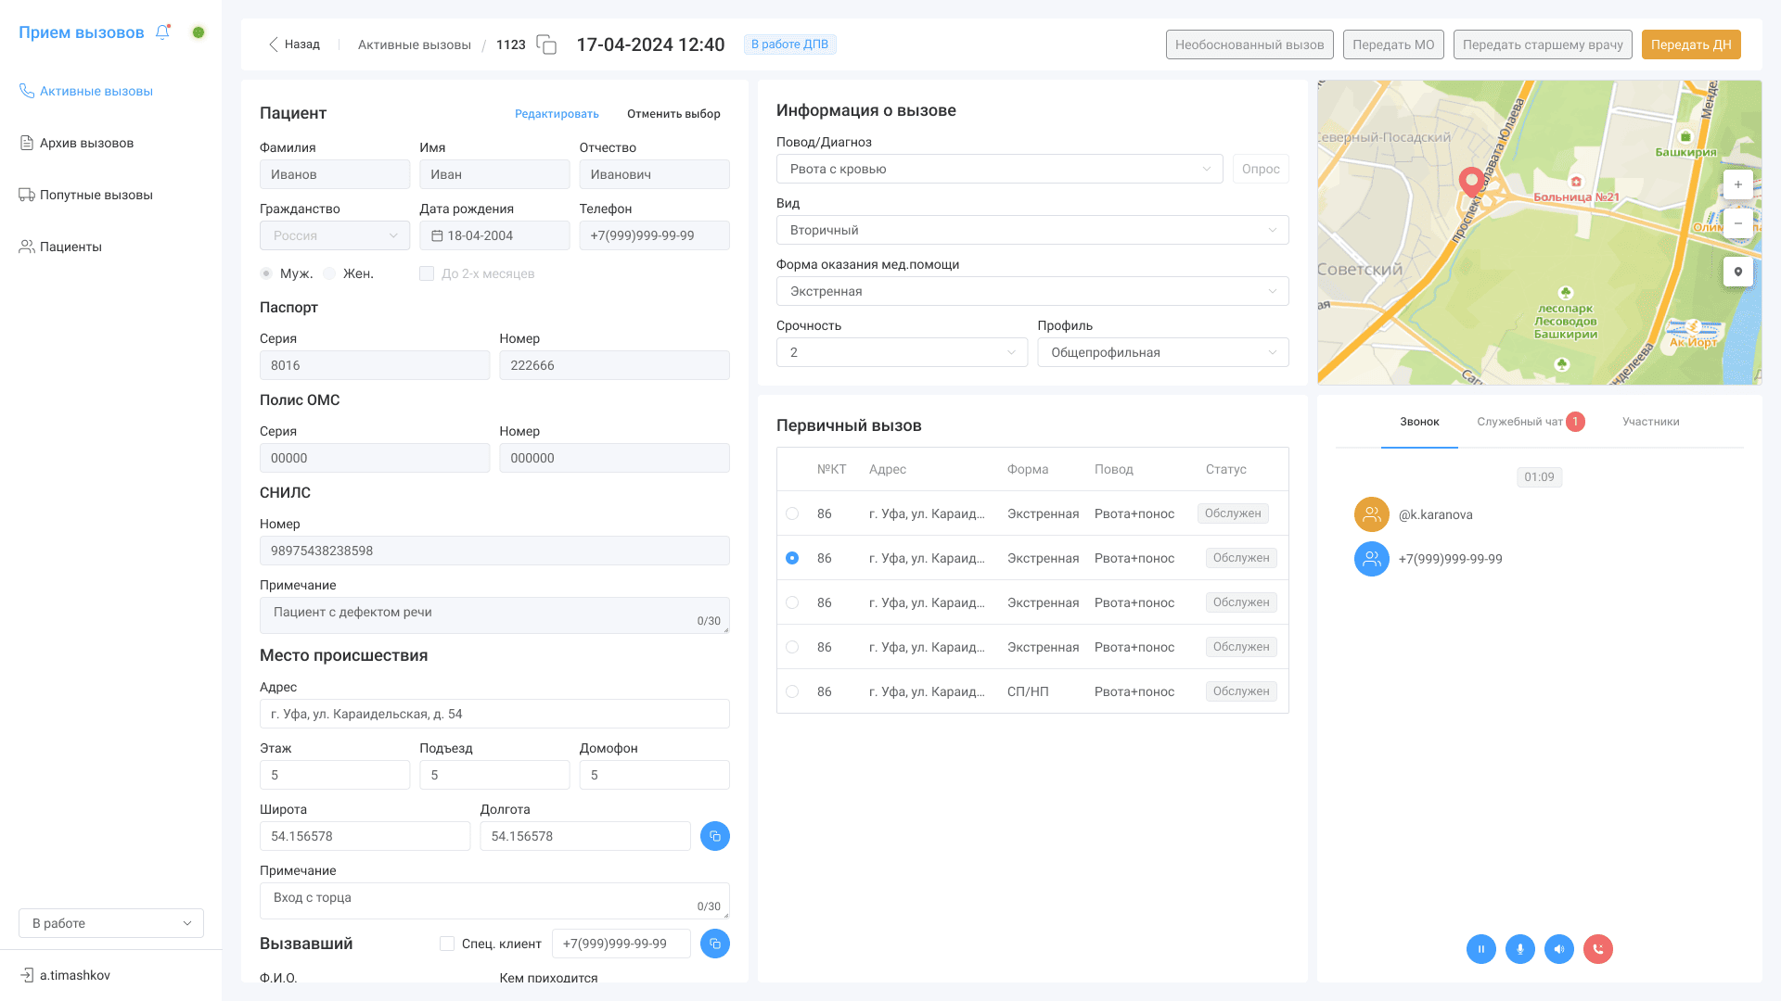Image resolution: width=1781 pixels, height=1001 pixels.
Task: Click the Передать ДН button
Action: (1690, 44)
